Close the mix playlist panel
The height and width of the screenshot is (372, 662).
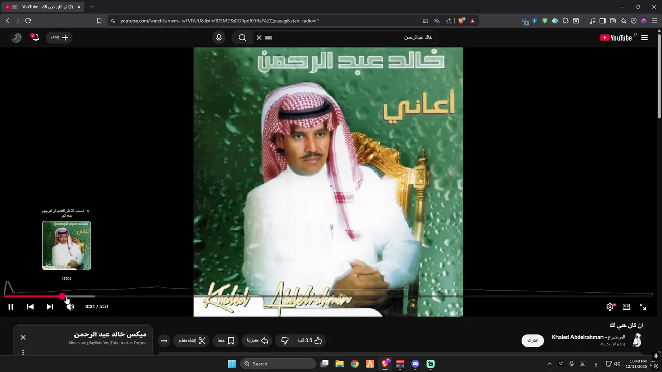click(23, 337)
